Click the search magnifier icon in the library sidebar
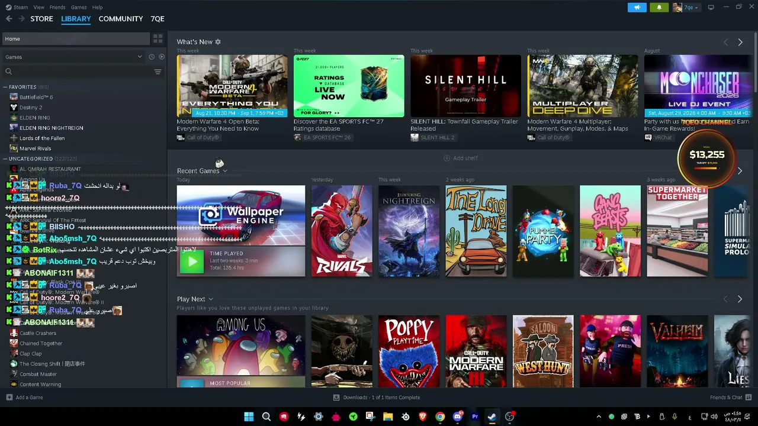 (9, 72)
